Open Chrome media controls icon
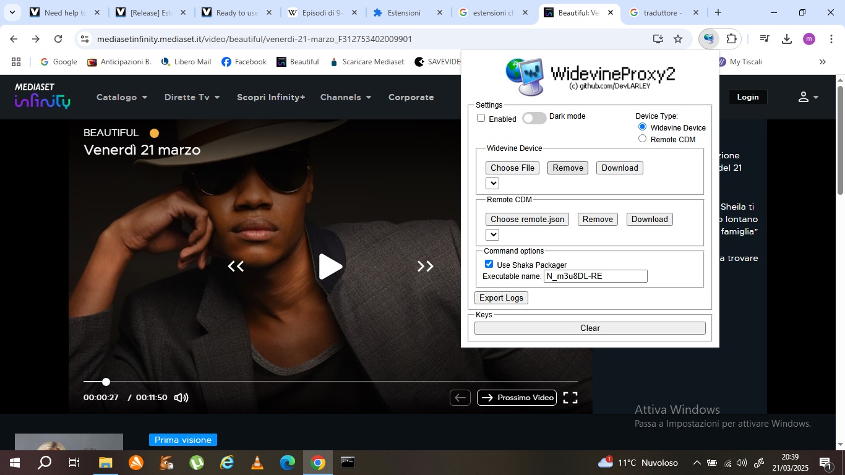 pos(765,39)
